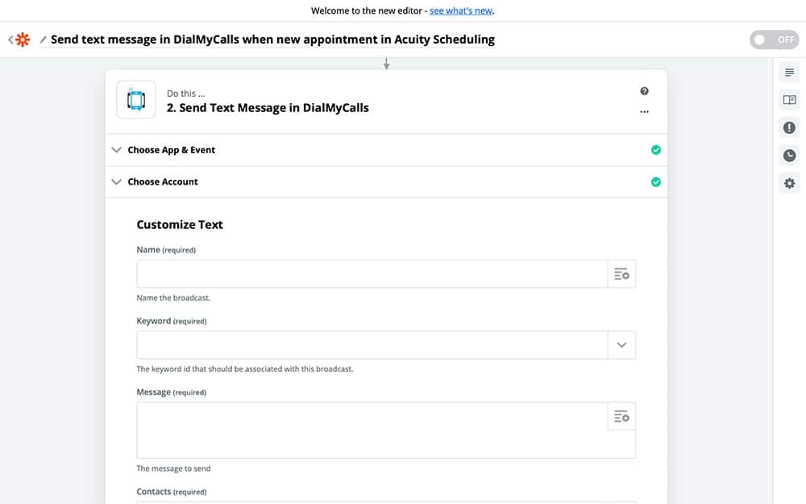Go back using the left arrow

tap(10, 40)
